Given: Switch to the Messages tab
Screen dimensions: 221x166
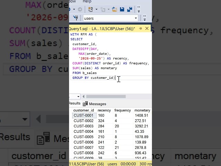Looking at the screenshot, I should pos(94,104).
